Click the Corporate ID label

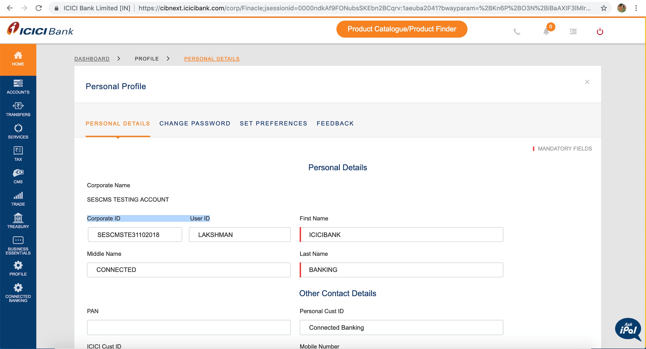click(x=104, y=218)
